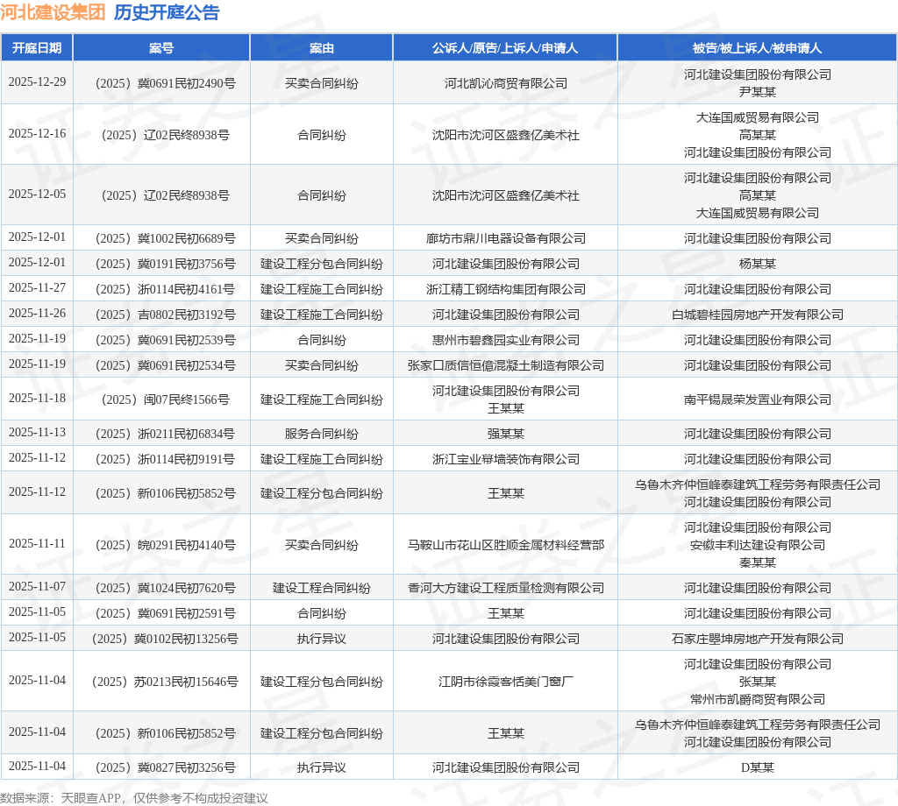Click case number 冀0191民初3756号
This screenshot has height=806, width=898.
point(166,264)
